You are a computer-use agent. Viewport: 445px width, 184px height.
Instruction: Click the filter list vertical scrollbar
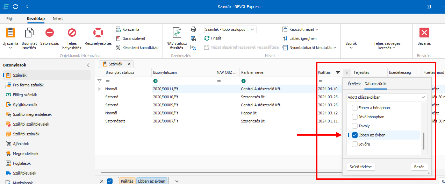click(x=424, y=141)
